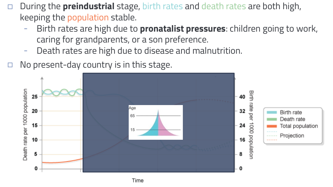Click the blue "birth rates" text
Image resolution: width=333 pixels, height=187 pixels.
click(162, 6)
